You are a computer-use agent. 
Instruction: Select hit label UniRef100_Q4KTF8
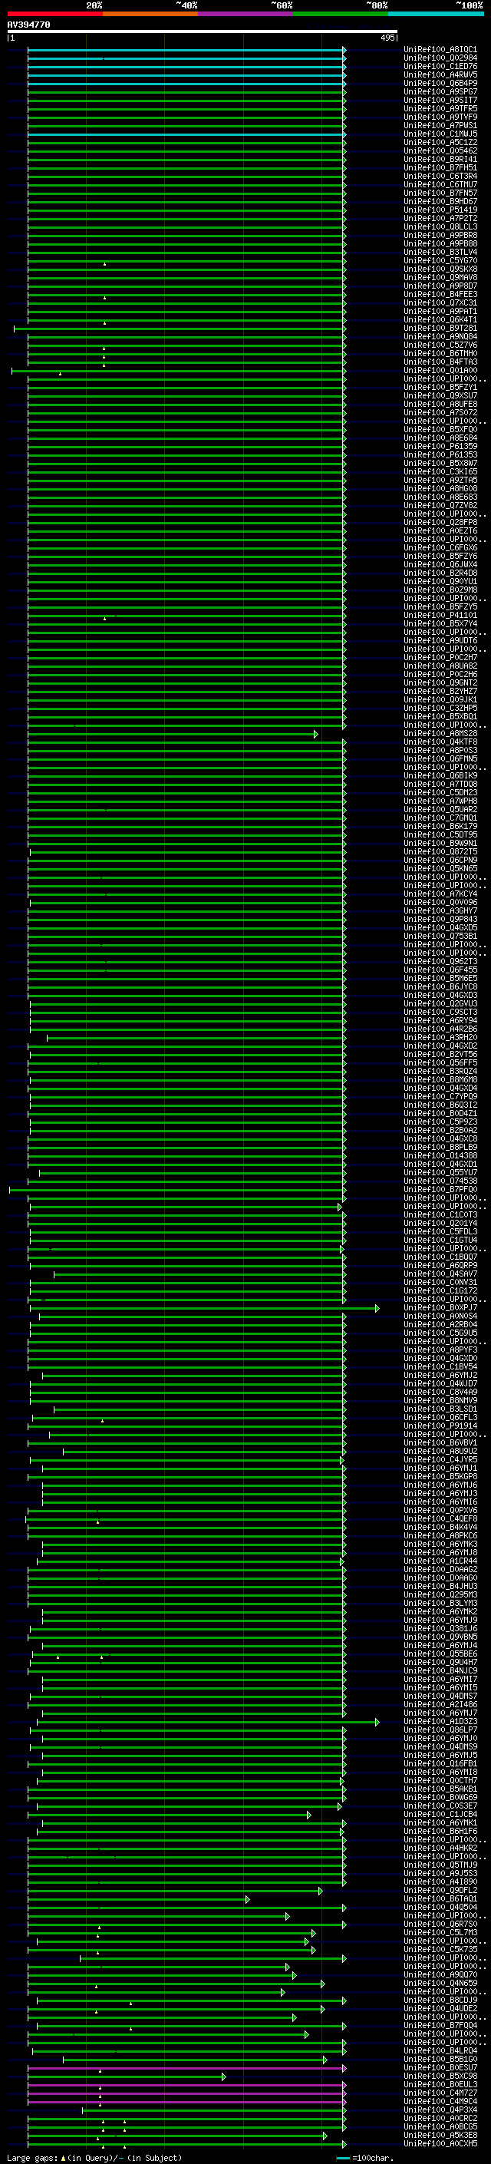440,742
